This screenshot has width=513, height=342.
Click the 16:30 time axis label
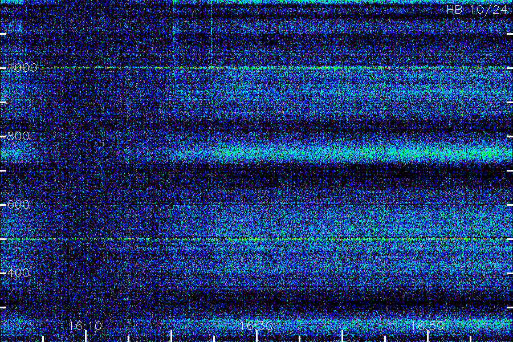(256, 325)
